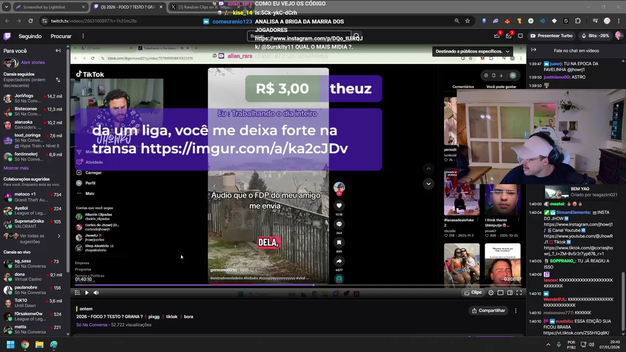Viewport: 626px width, 352px height.
Task: Click Presentear Turbo button
Action: pyautogui.click(x=551, y=36)
